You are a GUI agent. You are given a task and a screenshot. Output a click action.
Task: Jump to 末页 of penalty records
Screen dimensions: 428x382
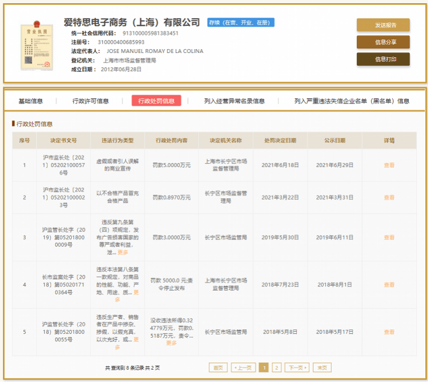[322, 368]
